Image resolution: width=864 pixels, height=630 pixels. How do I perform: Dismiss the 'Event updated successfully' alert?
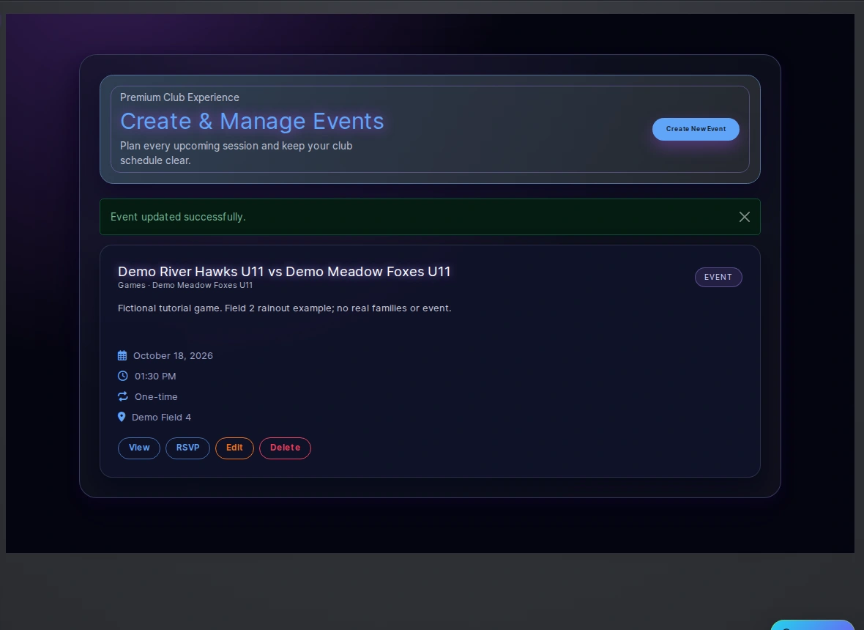click(x=745, y=217)
